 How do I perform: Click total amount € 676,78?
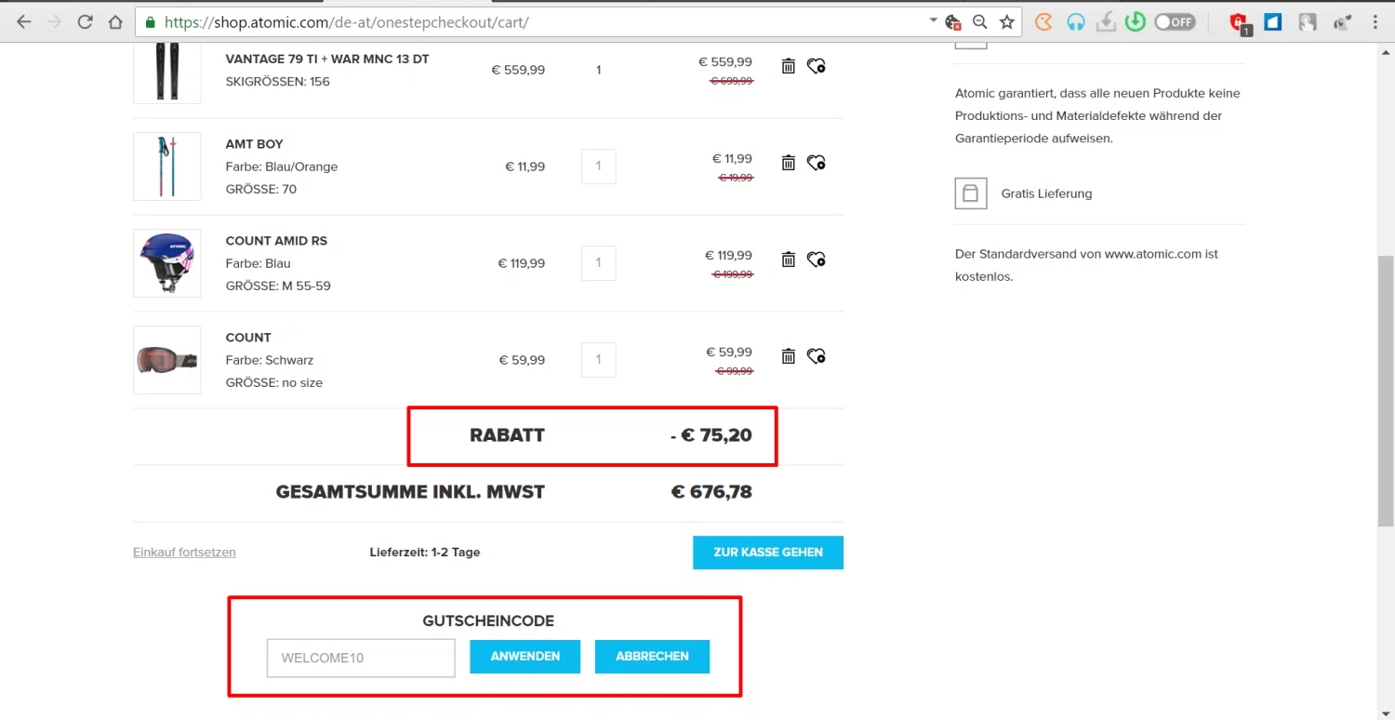point(711,492)
